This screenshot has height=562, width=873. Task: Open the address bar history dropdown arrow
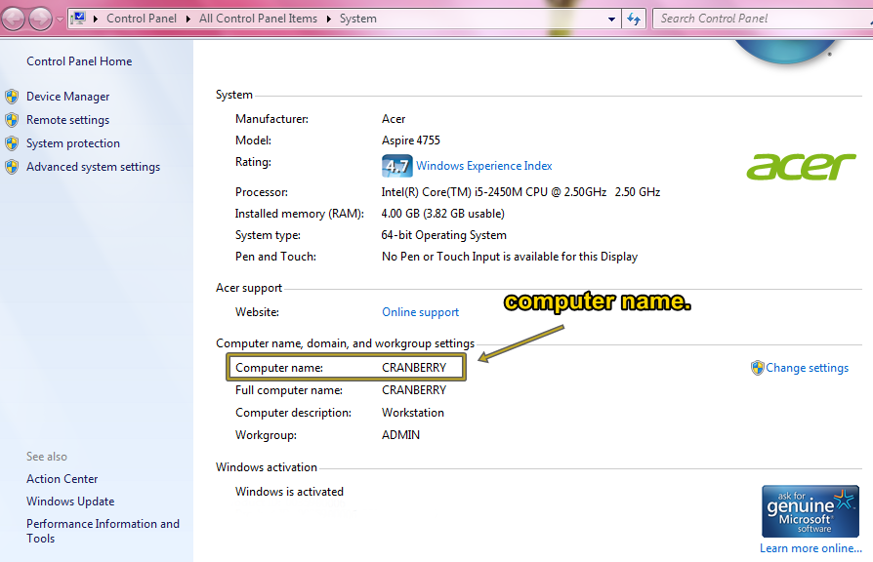611,19
